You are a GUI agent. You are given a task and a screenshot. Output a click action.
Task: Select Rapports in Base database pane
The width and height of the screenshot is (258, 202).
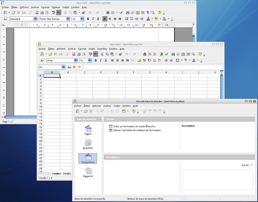tap(88, 173)
